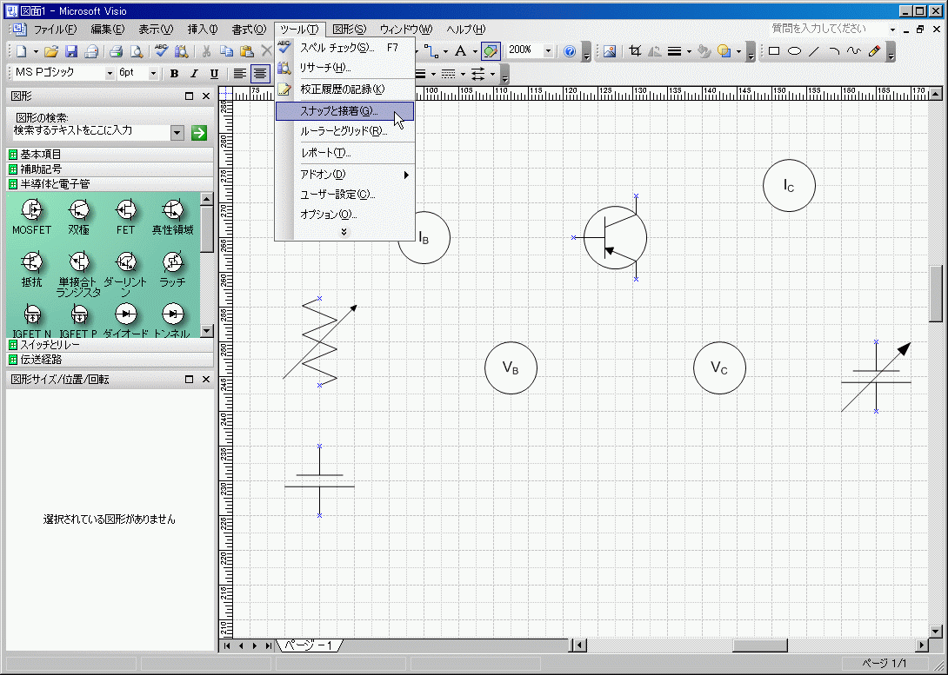Select the Ellipse drawing tool
Image resolution: width=948 pixels, height=675 pixels.
(794, 51)
